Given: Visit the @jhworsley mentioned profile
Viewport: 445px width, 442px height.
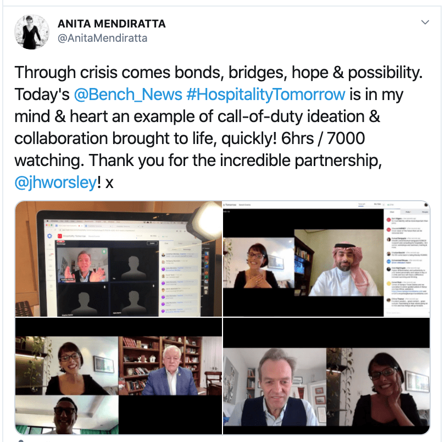Looking at the screenshot, I should click(55, 183).
